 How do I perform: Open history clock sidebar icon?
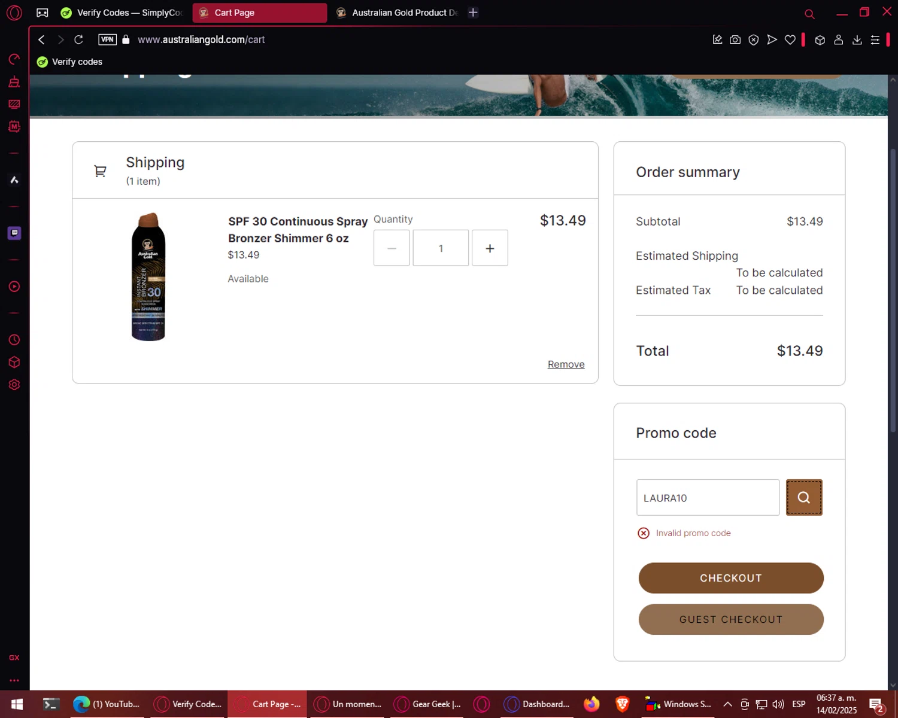[x=14, y=340]
